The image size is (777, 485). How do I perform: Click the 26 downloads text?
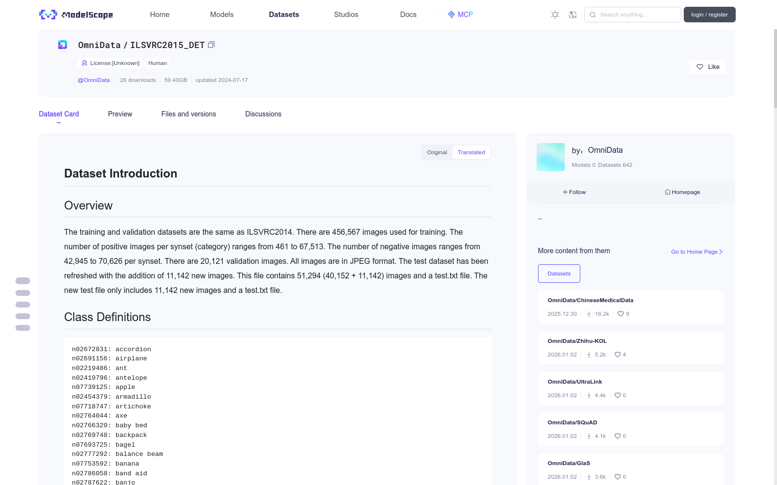click(x=138, y=80)
